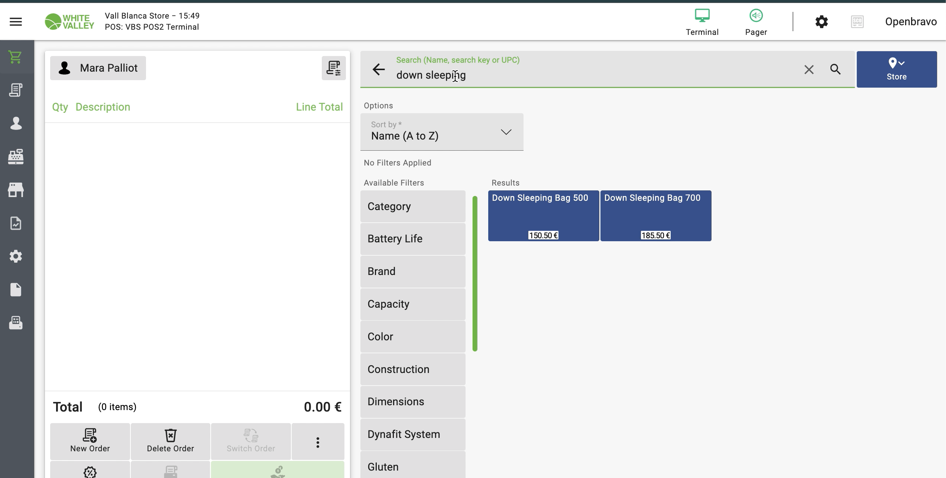Click the store building sidebar icon

pyautogui.click(x=16, y=190)
